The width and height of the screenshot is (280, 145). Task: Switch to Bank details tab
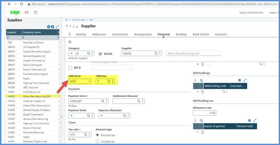point(201,34)
